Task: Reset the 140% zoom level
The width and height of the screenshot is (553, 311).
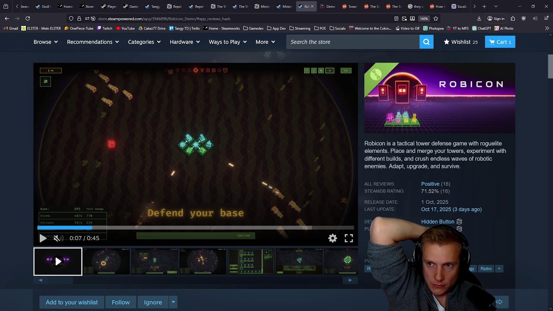Action: (424, 19)
